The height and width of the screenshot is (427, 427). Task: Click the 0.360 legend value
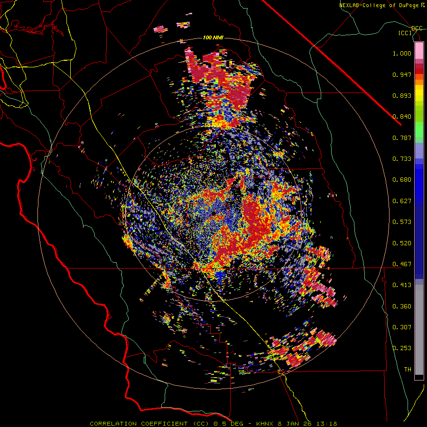coord(402,306)
